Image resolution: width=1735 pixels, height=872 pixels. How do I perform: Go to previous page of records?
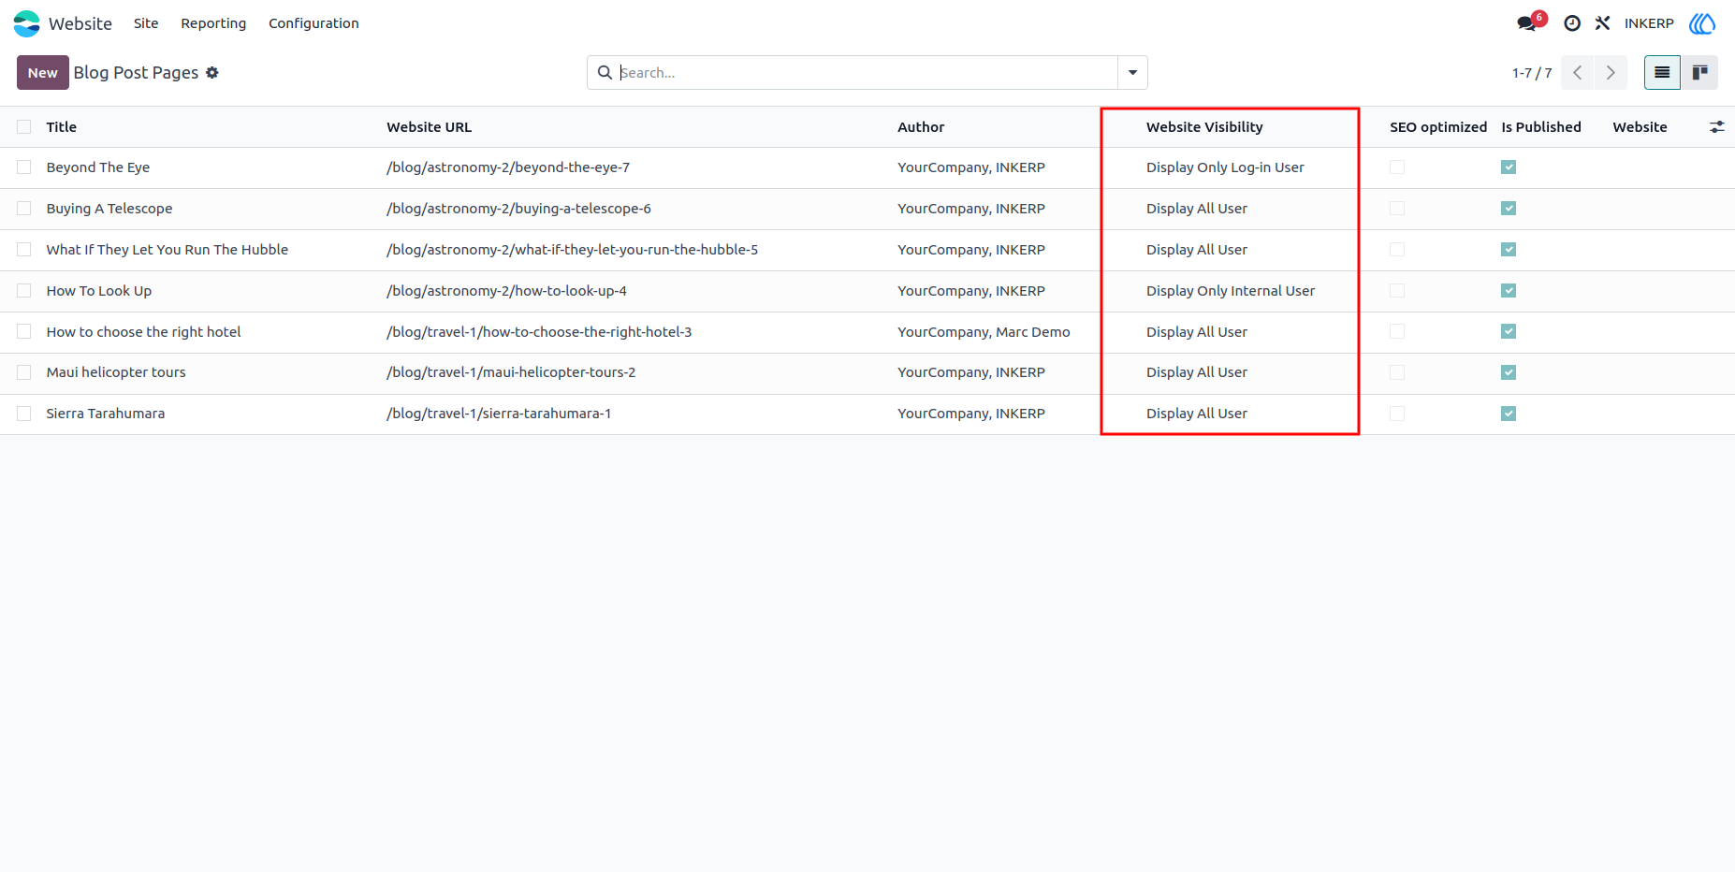tap(1577, 73)
